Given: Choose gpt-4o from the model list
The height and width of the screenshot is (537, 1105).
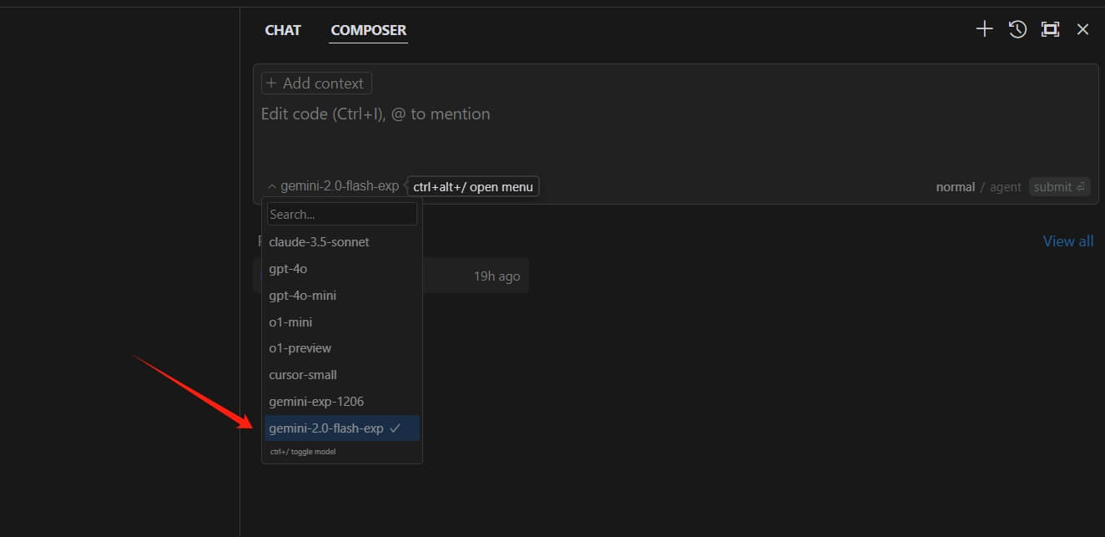Looking at the screenshot, I should [x=288, y=268].
